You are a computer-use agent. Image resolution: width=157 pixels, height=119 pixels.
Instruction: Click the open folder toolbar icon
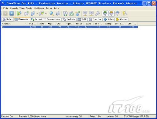coord(27,13)
